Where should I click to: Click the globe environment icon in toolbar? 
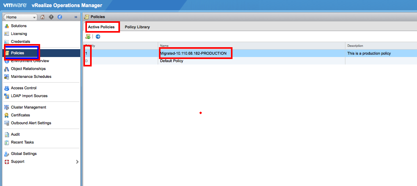click(59, 17)
